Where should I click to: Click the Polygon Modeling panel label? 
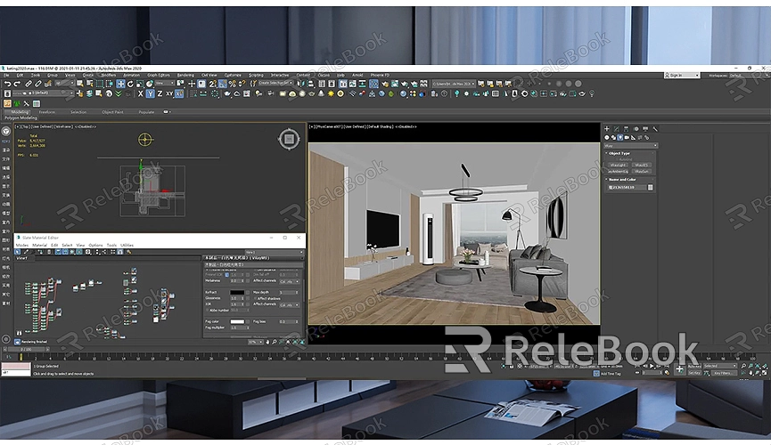click(x=21, y=117)
